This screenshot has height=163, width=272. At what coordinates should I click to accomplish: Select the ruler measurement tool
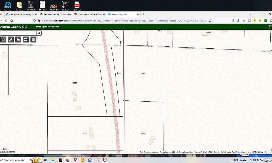[x=10, y=40]
